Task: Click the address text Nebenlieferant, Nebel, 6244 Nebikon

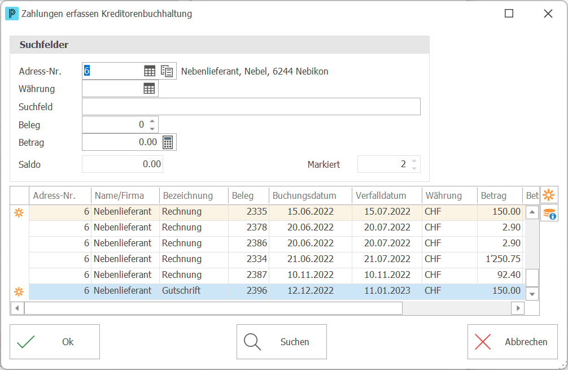Action: click(x=255, y=71)
